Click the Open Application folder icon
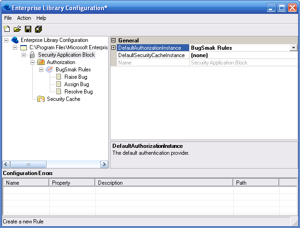300x228 pixels. coord(17,29)
